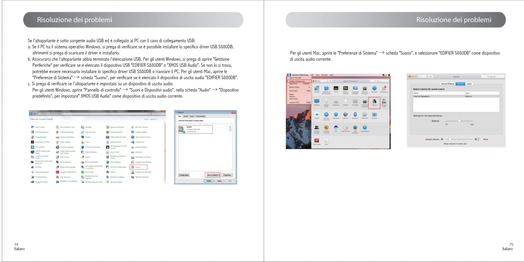Open Devices and Printers in Control Panel
The width and height of the screenshot is (524, 262).
pyautogui.click(x=65, y=137)
